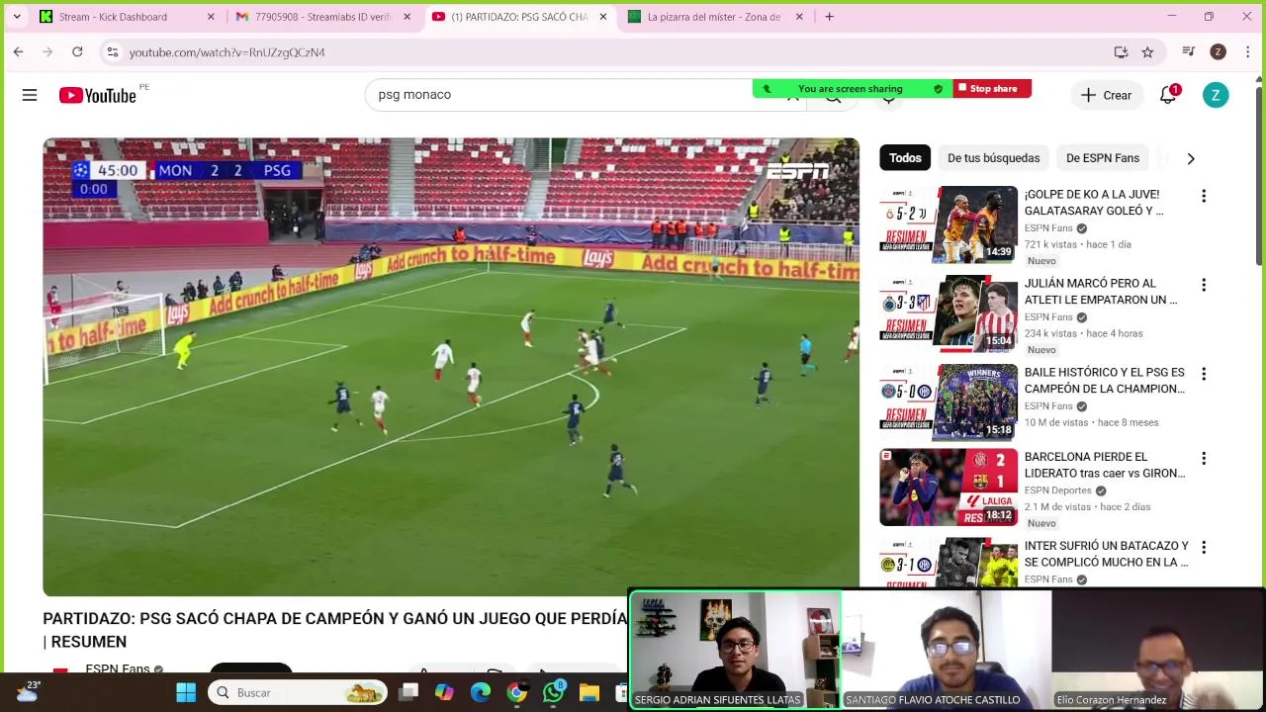Open options for BAILE HISTÓRICO video

point(1204,374)
